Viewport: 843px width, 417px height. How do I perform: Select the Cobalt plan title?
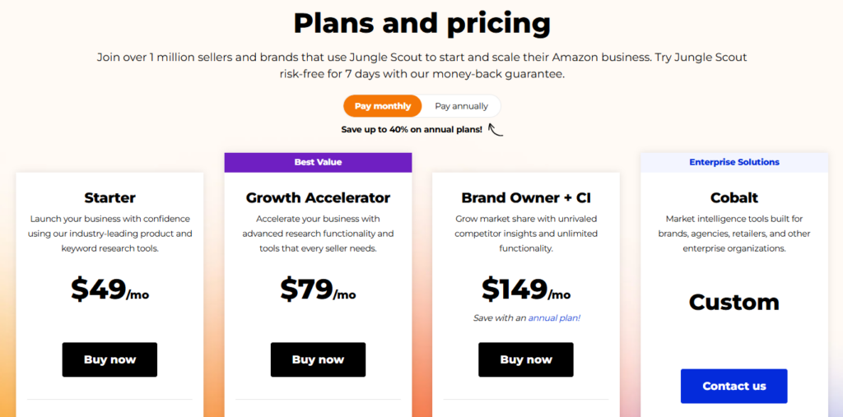point(734,197)
